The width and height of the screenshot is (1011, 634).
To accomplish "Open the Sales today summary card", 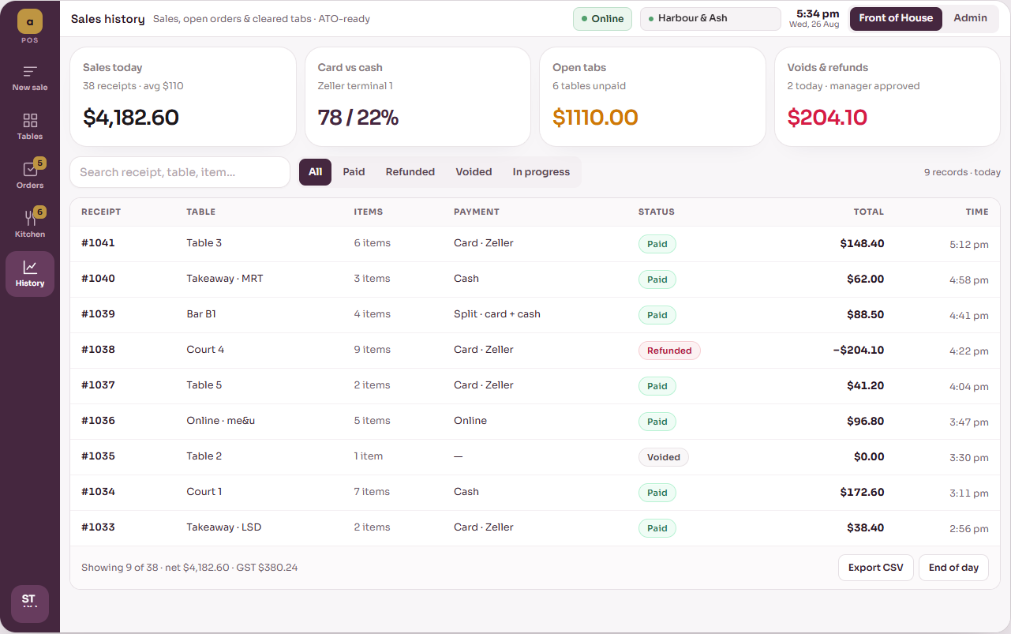I will pos(183,96).
